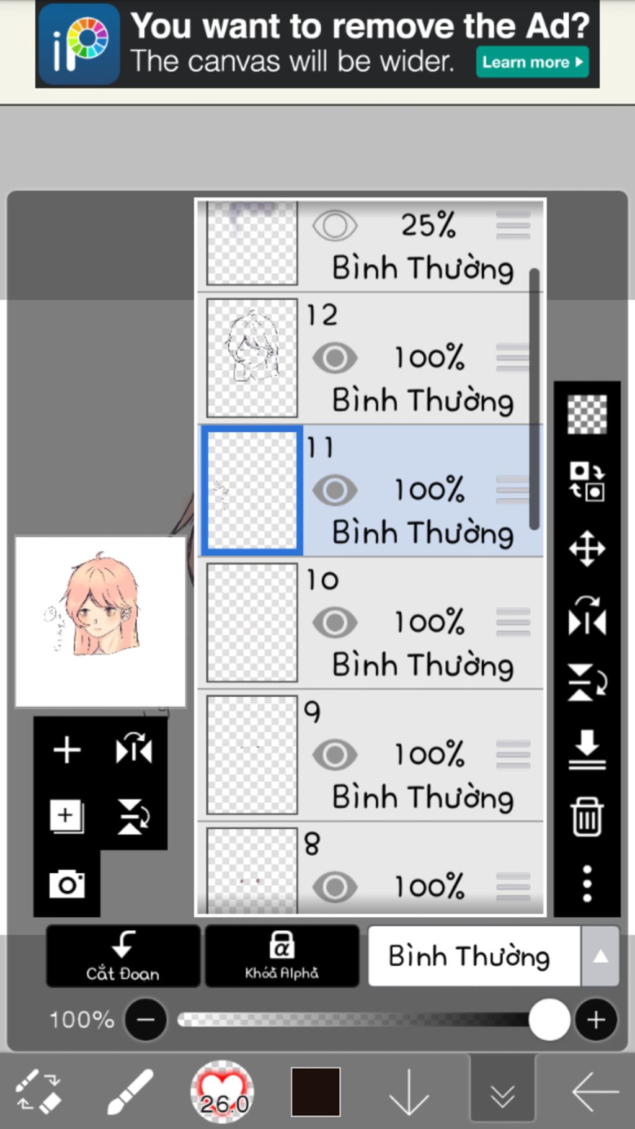Add a new layer with plus icon

67,750
